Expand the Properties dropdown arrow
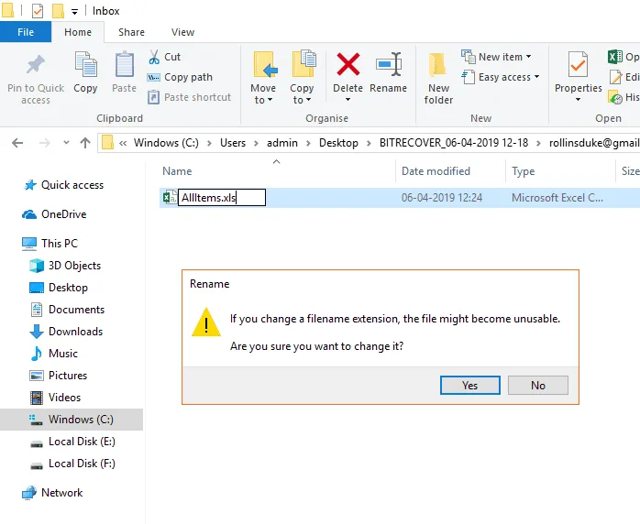This screenshot has width=640, height=524. [x=578, y=100]
